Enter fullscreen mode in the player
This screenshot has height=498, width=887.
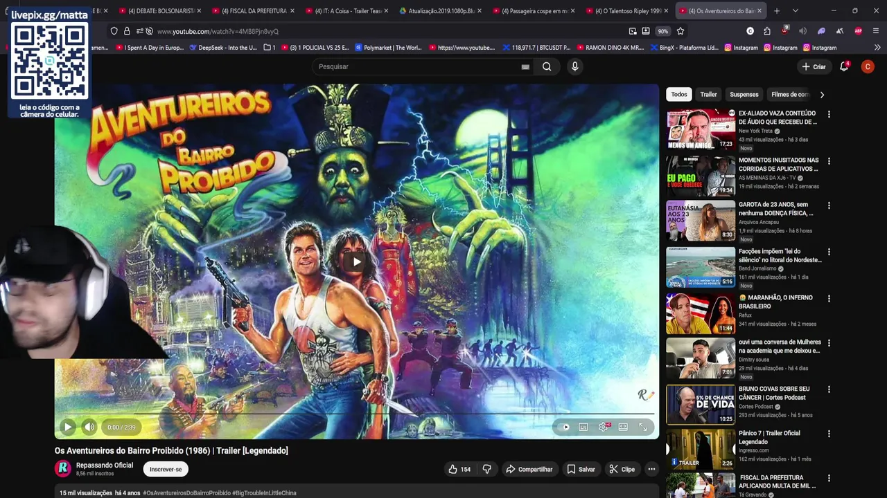point(643,427)
